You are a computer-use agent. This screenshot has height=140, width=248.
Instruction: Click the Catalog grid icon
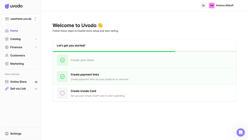[x=7, y=39]
